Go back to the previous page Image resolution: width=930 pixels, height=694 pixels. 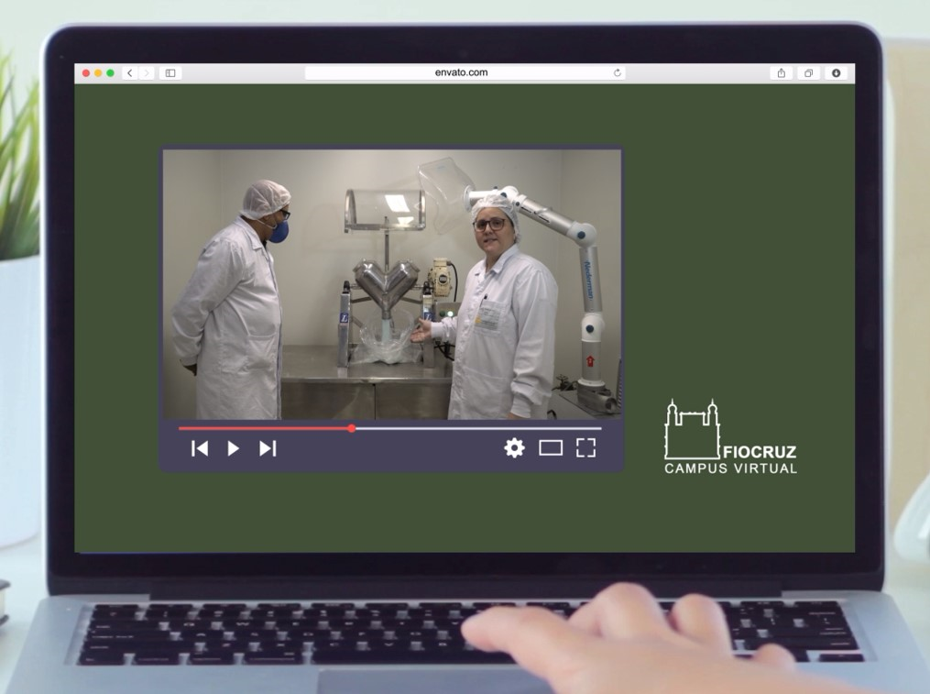click(x=129, y=73)
